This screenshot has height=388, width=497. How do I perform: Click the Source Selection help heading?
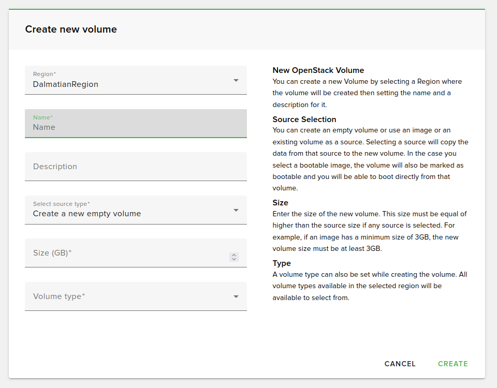coord(304,119)
